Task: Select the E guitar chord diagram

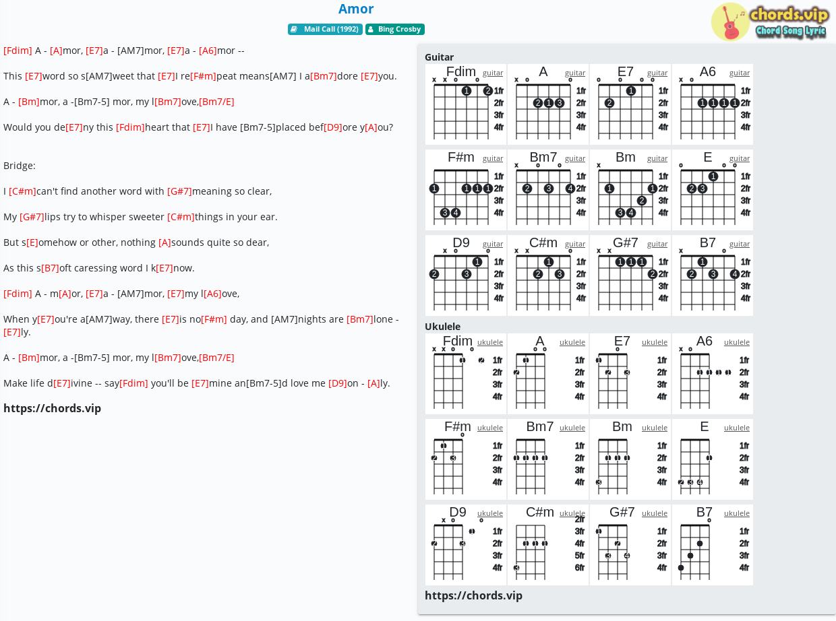Action: (x=713, y=190)
